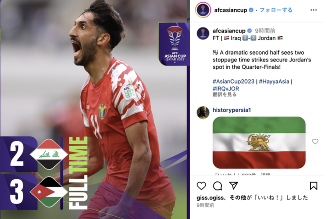The width and height of the screenshot is (330, 219).
Task: Like historypersia1's comment with small heart
Action: 315,142
